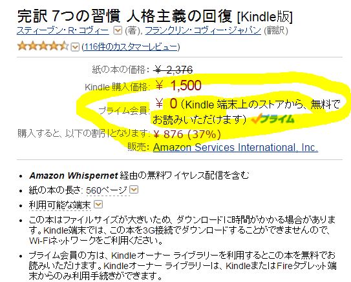
Task: Click the struck-through ¥2,376 print price
Action: [x=173, y=70]
